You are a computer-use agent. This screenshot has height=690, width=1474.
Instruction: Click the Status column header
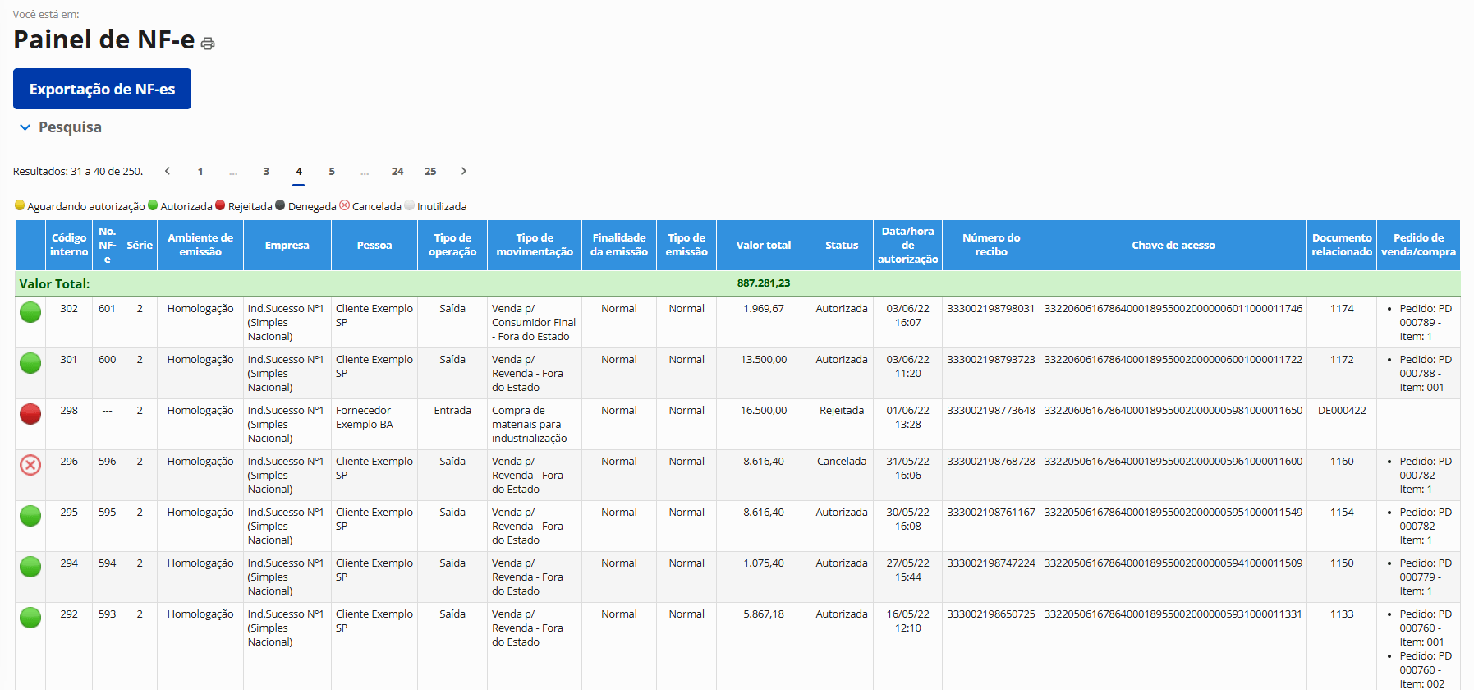point(842,245)
